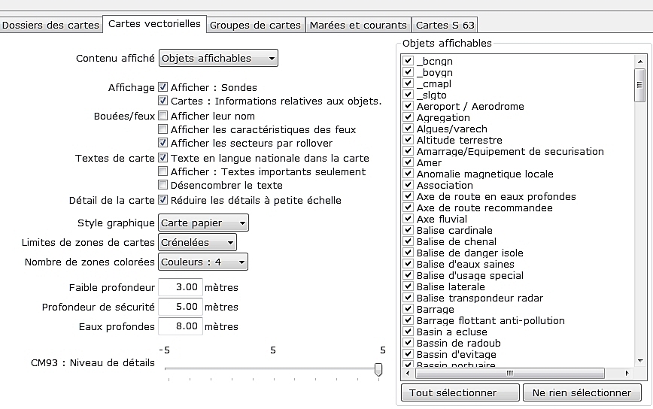Toggle Réduire les détails à petite échelle
The image size is (653, 409).
point(162,200)
